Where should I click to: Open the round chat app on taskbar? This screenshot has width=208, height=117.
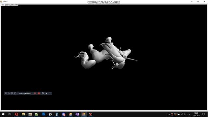(64, 114)
